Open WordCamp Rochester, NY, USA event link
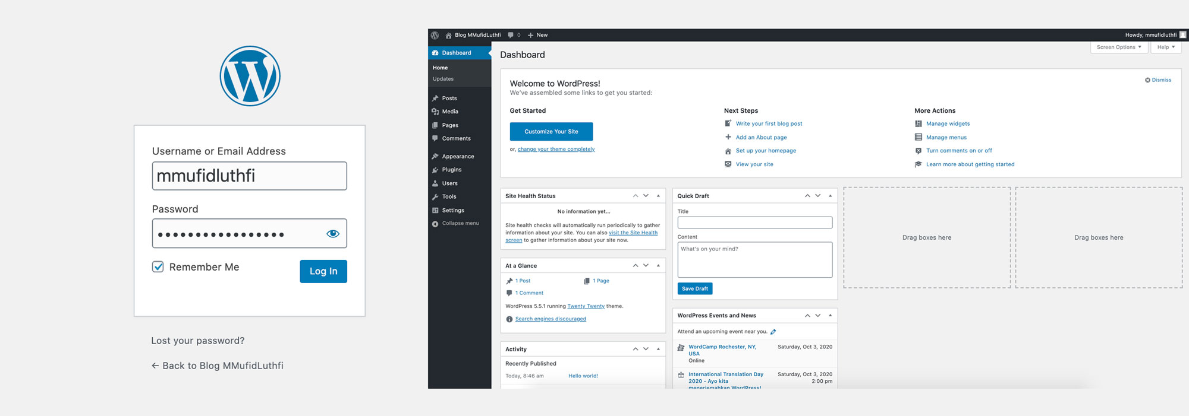This screenshot has height=416, width=1189. 722,350
